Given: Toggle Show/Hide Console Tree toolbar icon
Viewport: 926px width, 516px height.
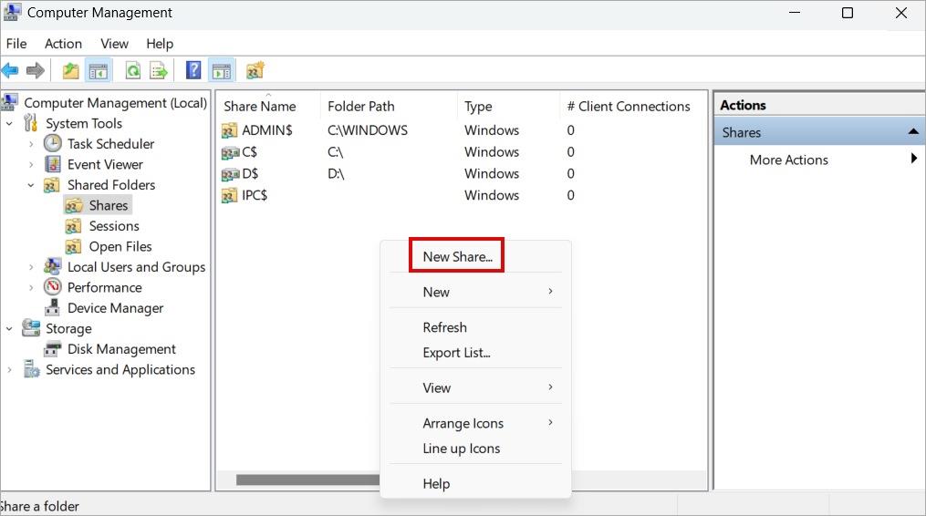Looking at the screenshot, I should 98,71.
